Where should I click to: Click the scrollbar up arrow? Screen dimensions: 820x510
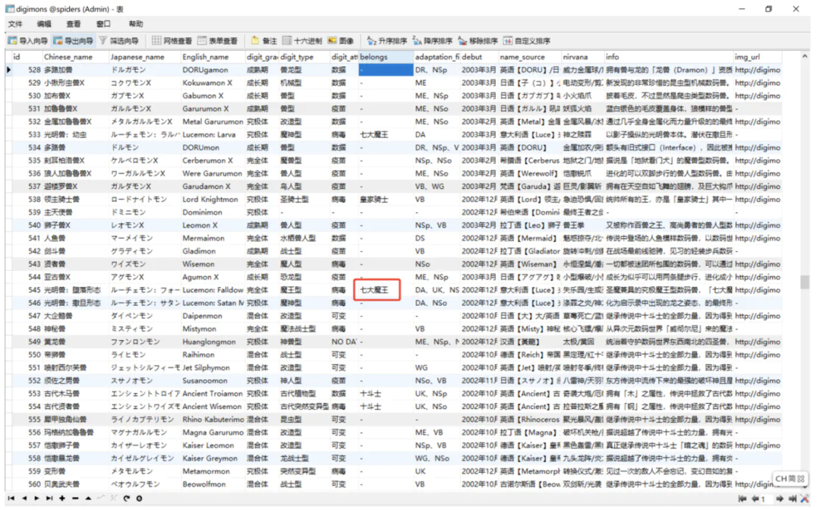point(804,56)
